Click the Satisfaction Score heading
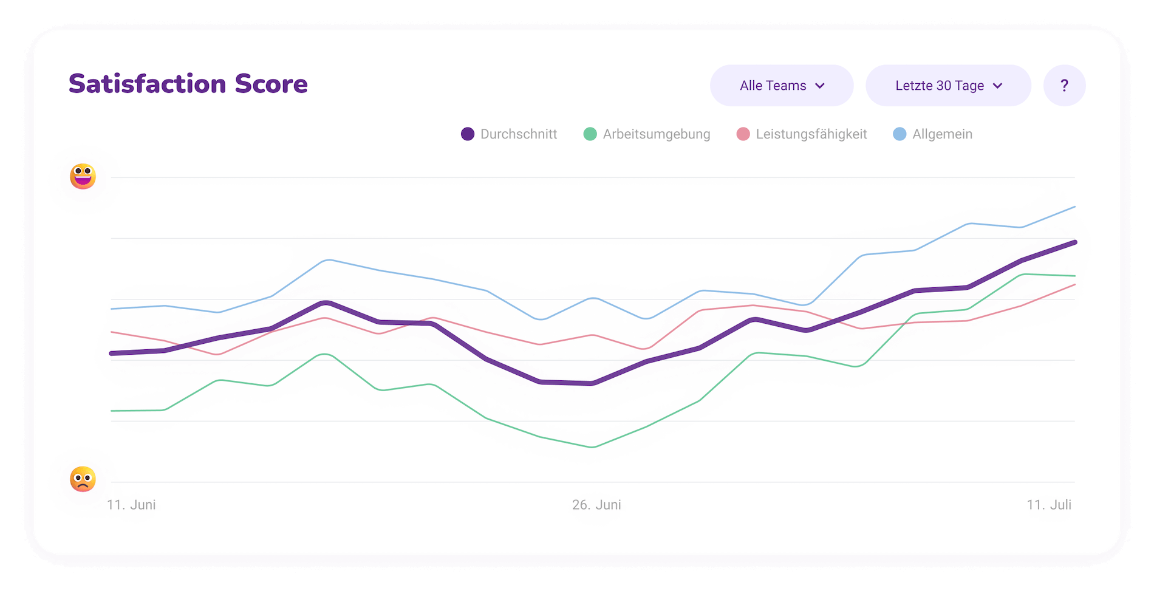Screen dimensions: 1154x591 (188, 84)
